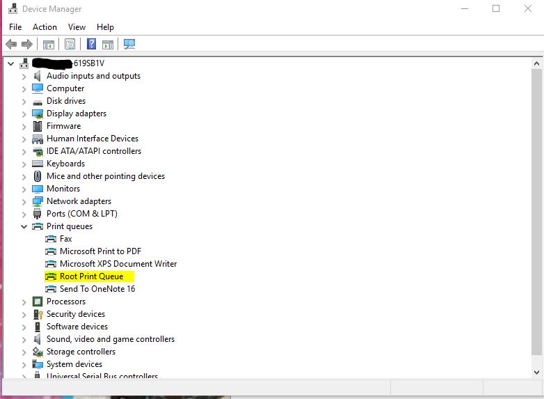This screenshot has width=544, height=399.
Task: Select Microsoft Print to PDF
Action: 101,251
